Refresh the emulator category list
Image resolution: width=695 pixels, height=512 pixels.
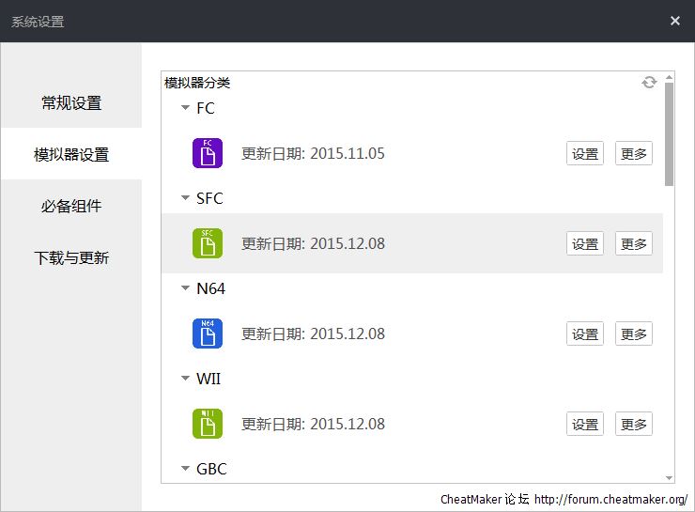point(649,83)
